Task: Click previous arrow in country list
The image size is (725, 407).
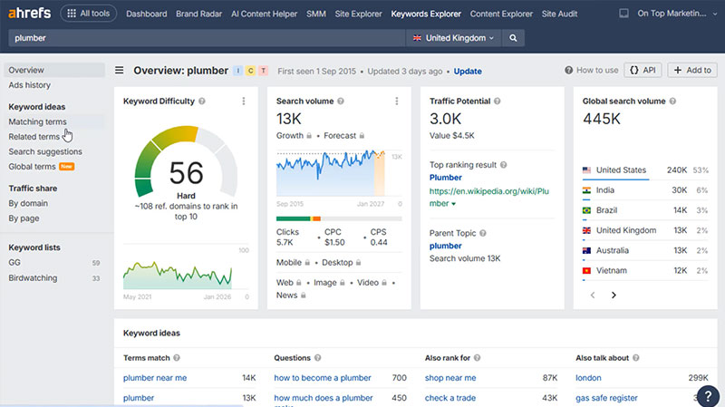Action: [594, 295]
